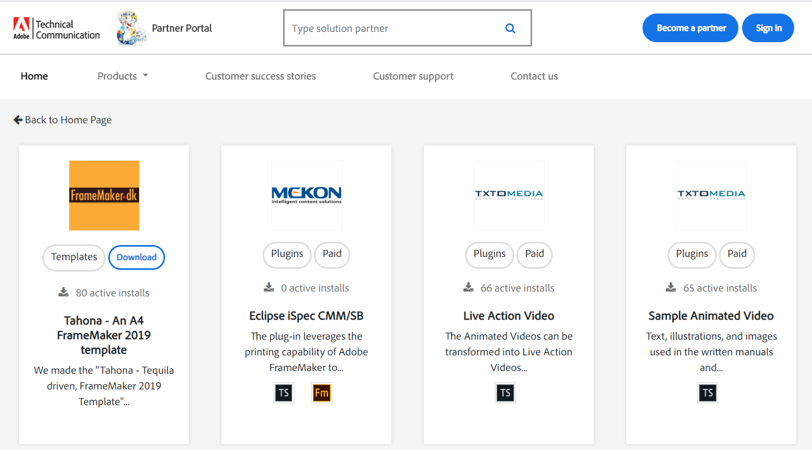Open the Mekon logo thumbnail

[x=306, y=195]
